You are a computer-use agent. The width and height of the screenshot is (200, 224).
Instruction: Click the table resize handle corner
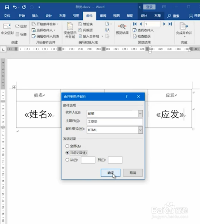(193, 129)
